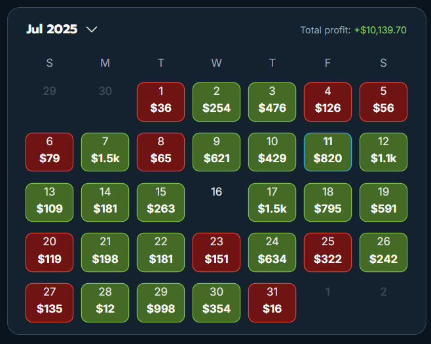This screenshot has width=431, height=344.
Task: Choose July 24 with $634 profit
Action: point(272,252)
